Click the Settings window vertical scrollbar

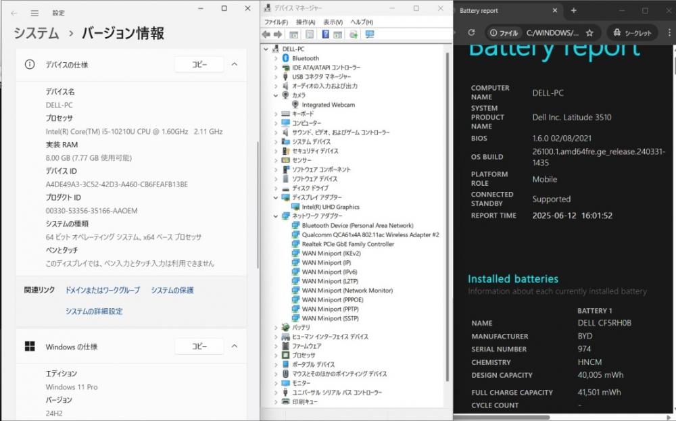258,205
